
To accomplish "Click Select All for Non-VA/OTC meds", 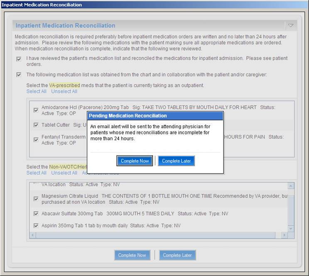I will [x=37, y=173].
